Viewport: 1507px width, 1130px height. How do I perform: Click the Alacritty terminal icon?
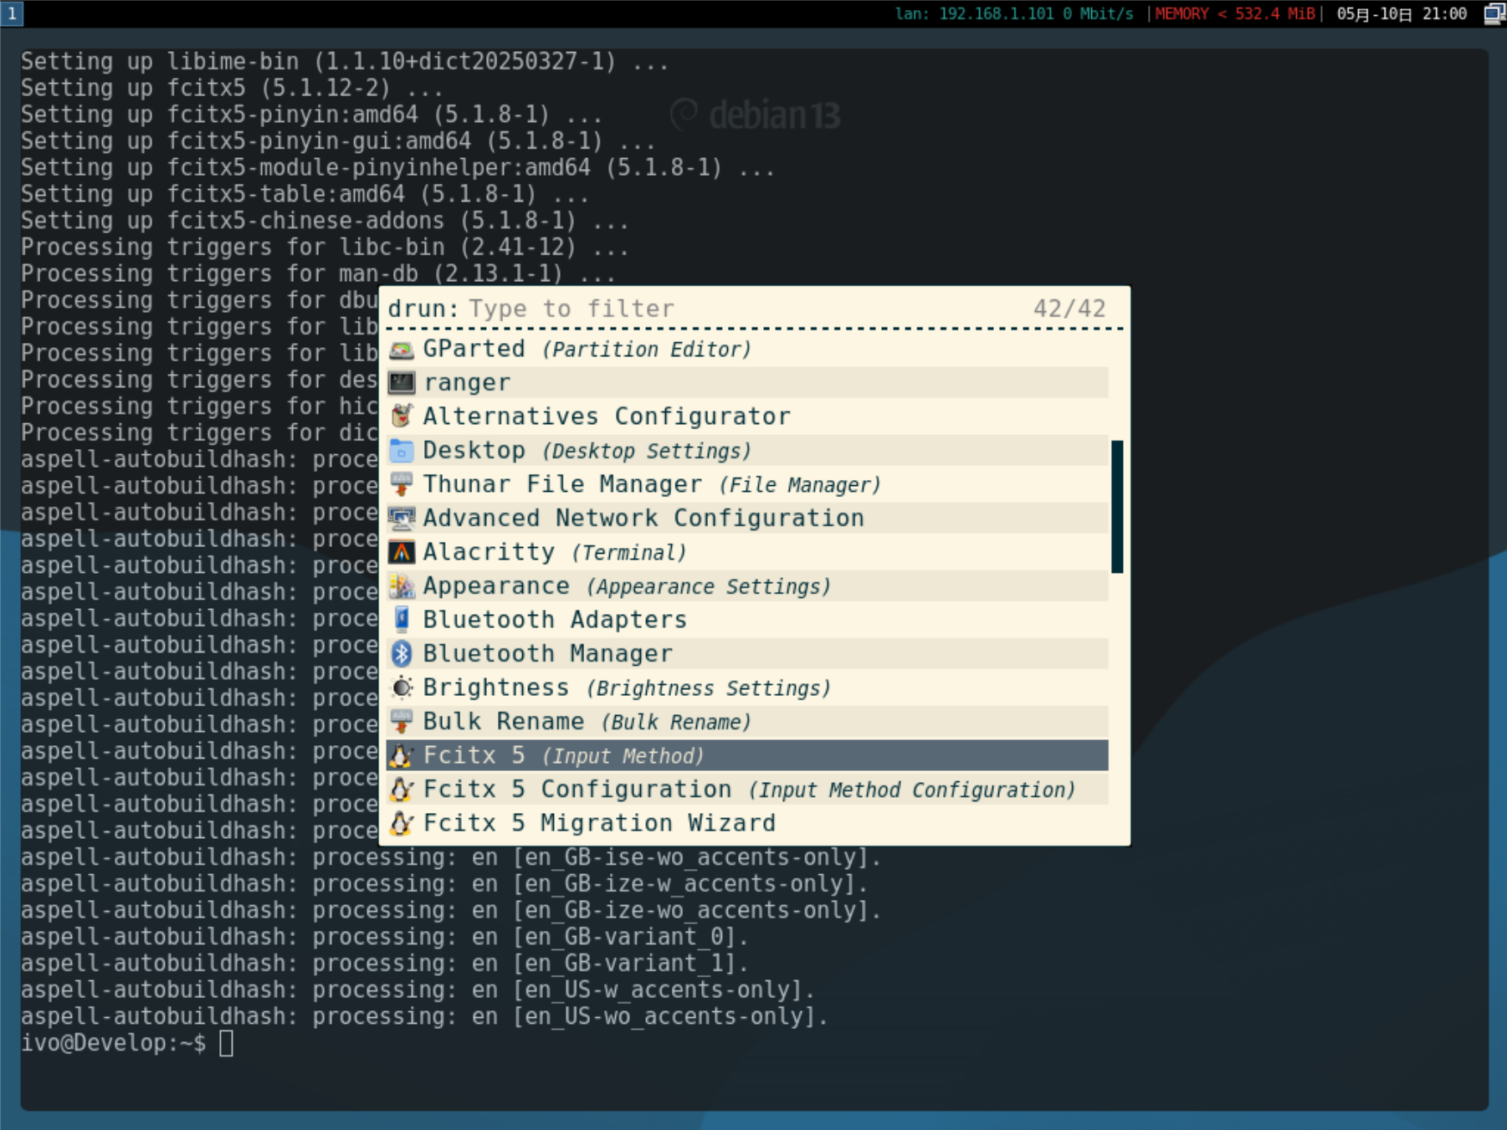pyautogui.click(x=402, y=552)
